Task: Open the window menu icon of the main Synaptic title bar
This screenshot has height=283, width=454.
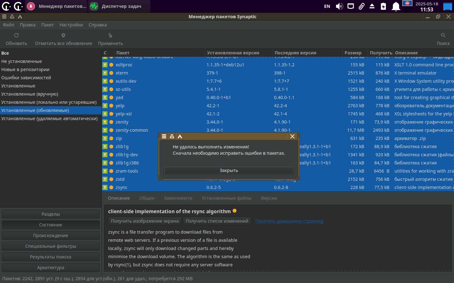Action: point(4,17)
